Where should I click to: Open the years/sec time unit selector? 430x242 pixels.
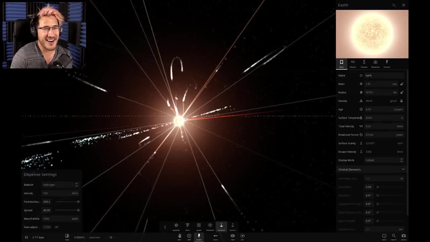(x=95, y=237)
